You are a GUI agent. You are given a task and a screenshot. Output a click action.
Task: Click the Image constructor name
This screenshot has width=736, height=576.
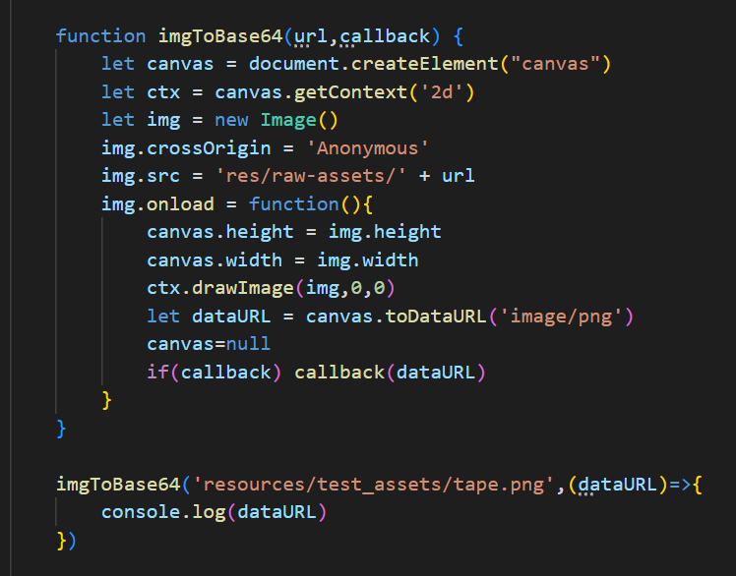(288, 120)
